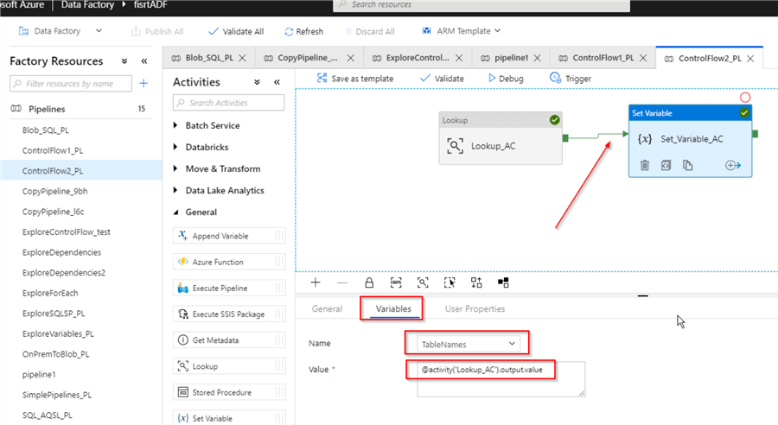This screenshot has width=778, height=425.
Task: Open ARM Template dropdown menu
Action: pyautogui.click(x=462, y=31)
